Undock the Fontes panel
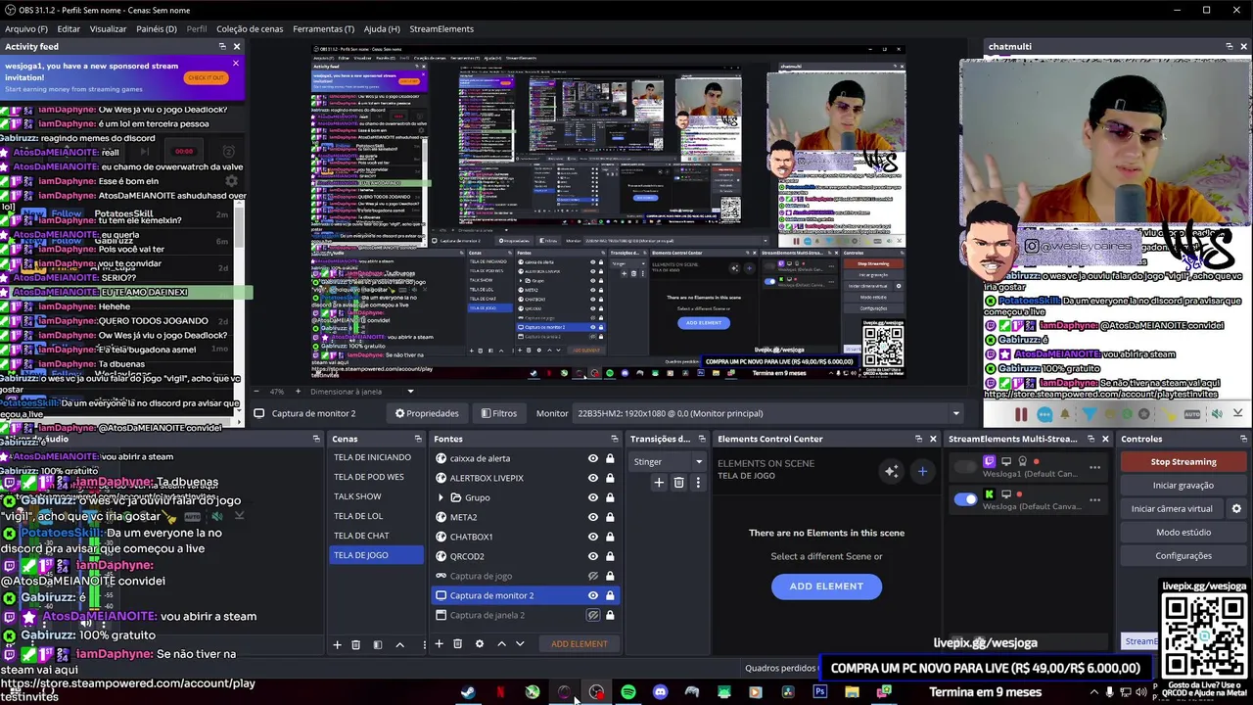The width and height of the screenshot is (1253, 705). (615, 439)
